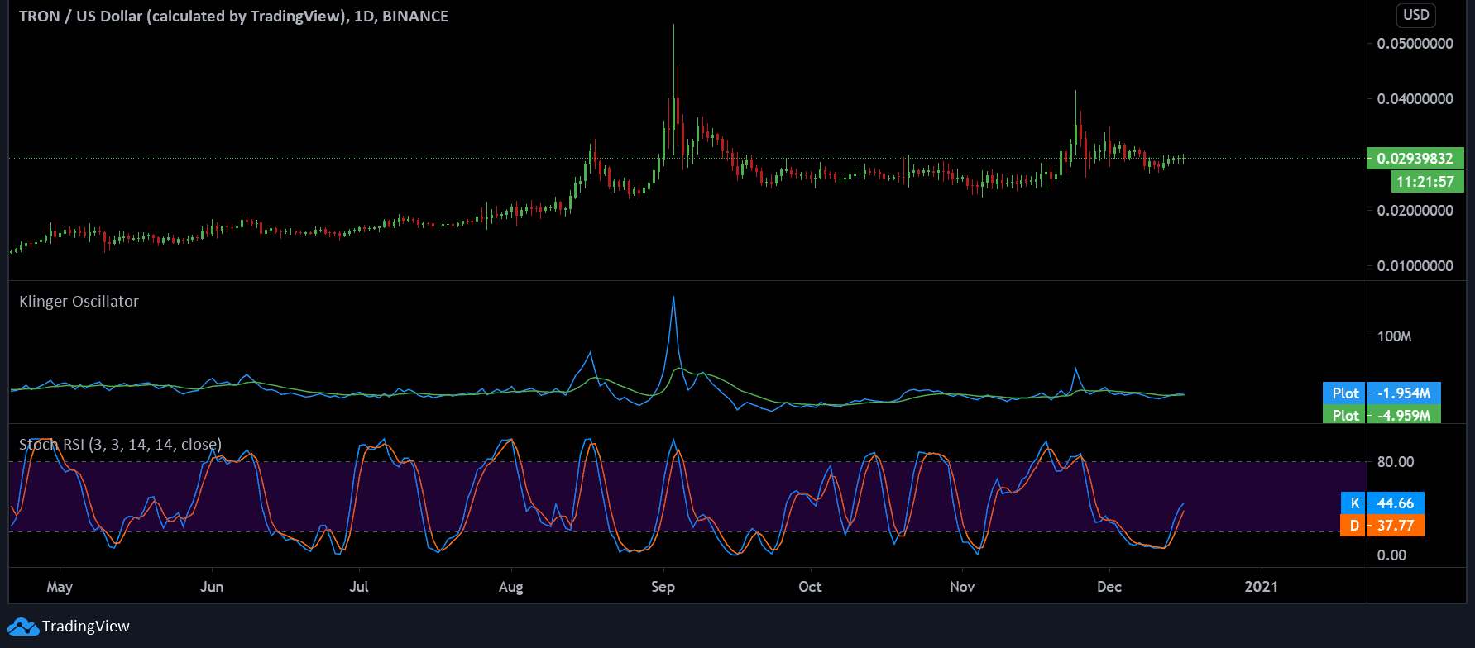Click the Klinger Oscillator September peak
Image resolution: width=1475 pixels, height=648 pixels.
673,298
